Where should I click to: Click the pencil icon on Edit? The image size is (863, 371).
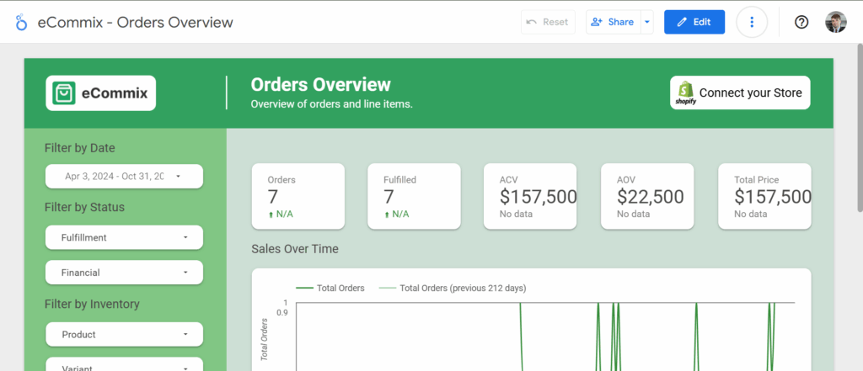point(682,22)
